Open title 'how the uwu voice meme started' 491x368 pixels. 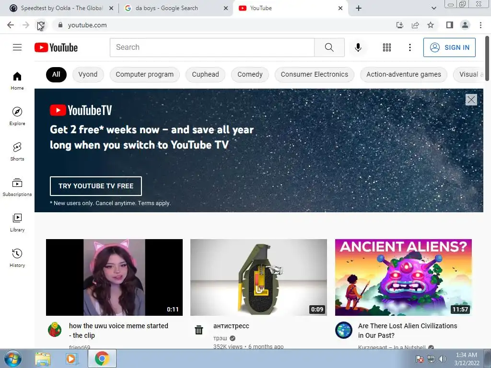click(x=119, y=331)
